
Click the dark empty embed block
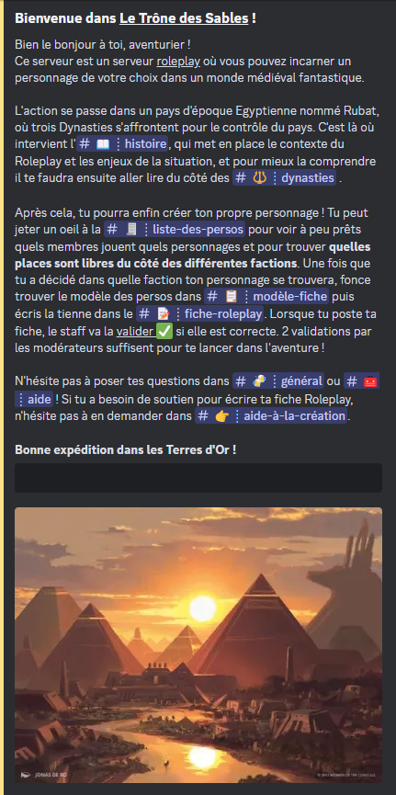coord(198,478)
